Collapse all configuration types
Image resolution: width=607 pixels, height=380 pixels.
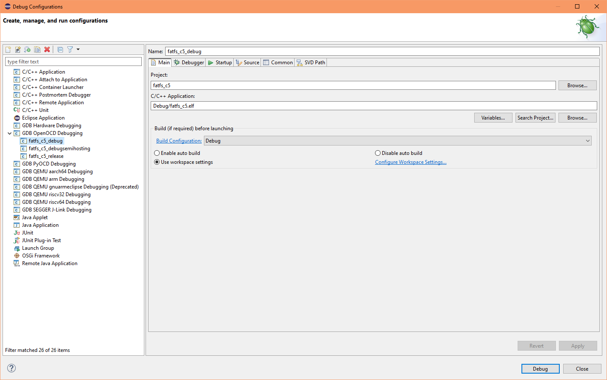coord(60,49)
